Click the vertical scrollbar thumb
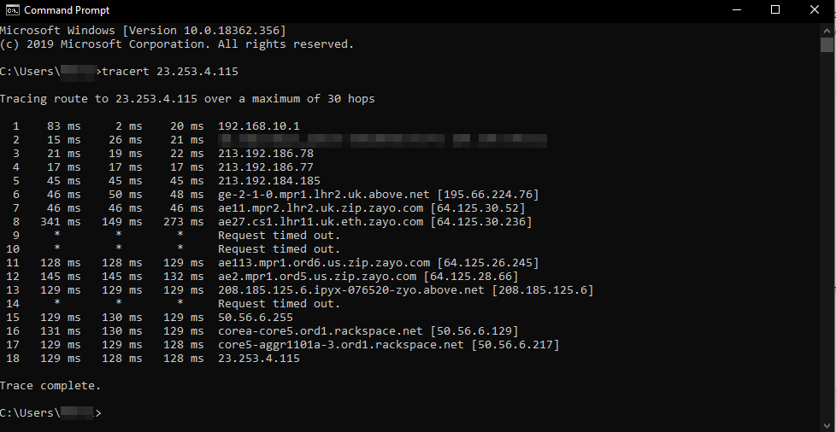The width and height of the screenshot is (836, 432). (x=827, y=46)
